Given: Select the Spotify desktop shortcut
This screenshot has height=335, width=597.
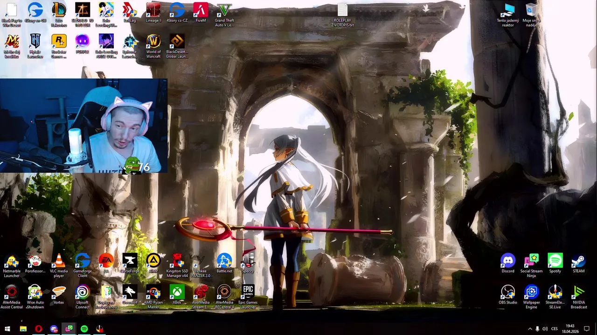Looking at the screenshot, I should click(555, 264).
